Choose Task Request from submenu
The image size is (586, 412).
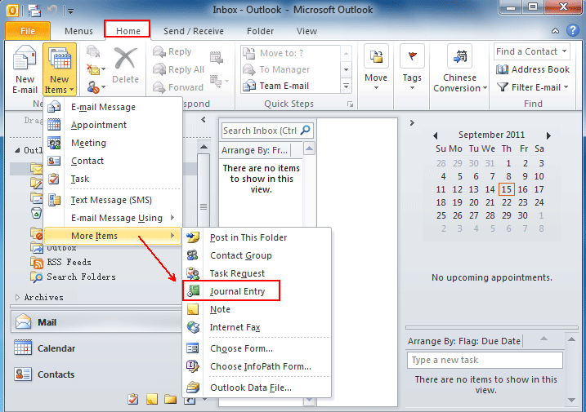point(257,273)
